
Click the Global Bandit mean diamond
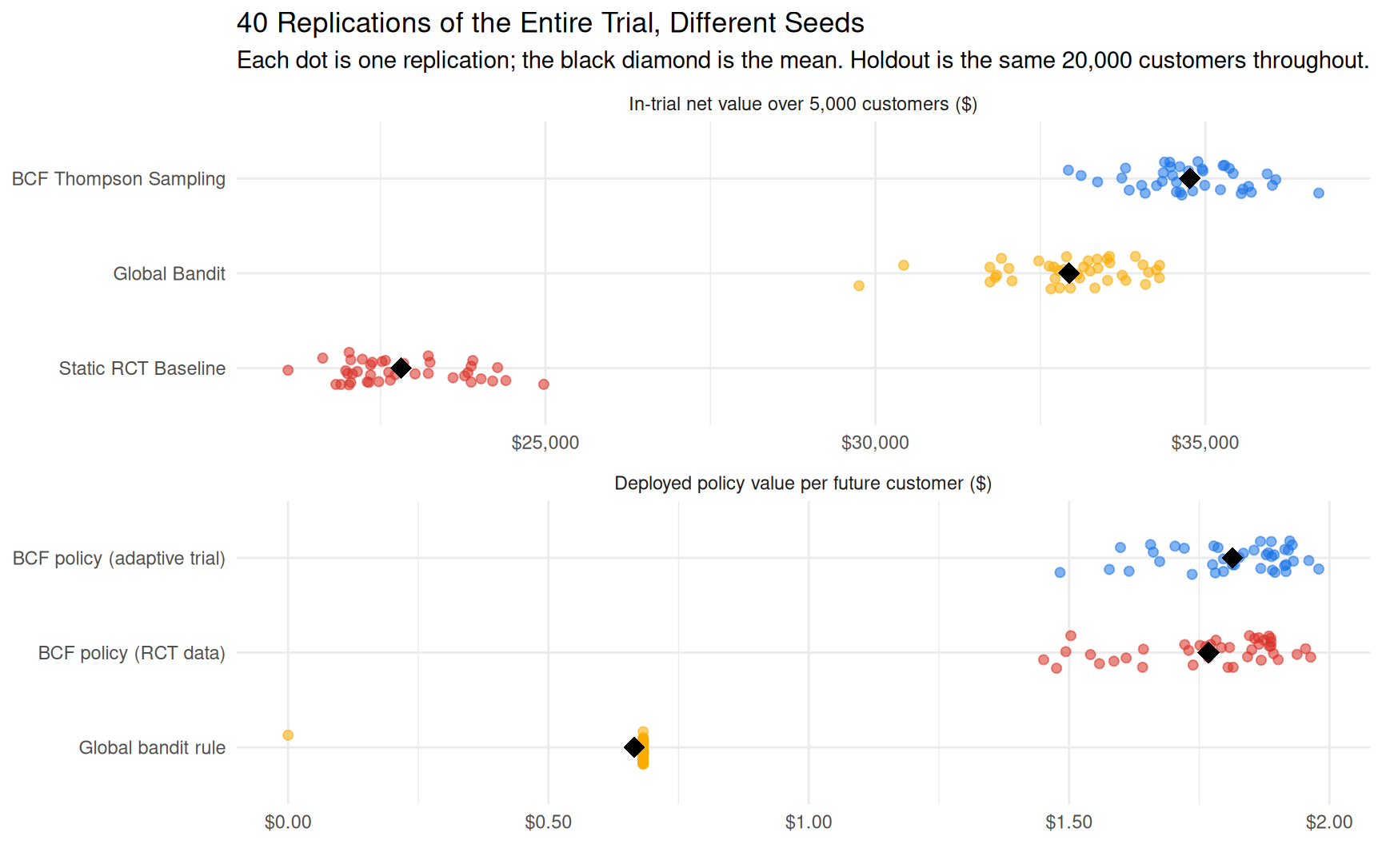click(1069, 273)
